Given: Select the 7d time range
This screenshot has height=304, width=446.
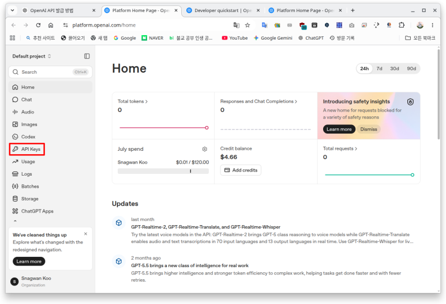Looking at the screenshot, I should tap(380, 69).
